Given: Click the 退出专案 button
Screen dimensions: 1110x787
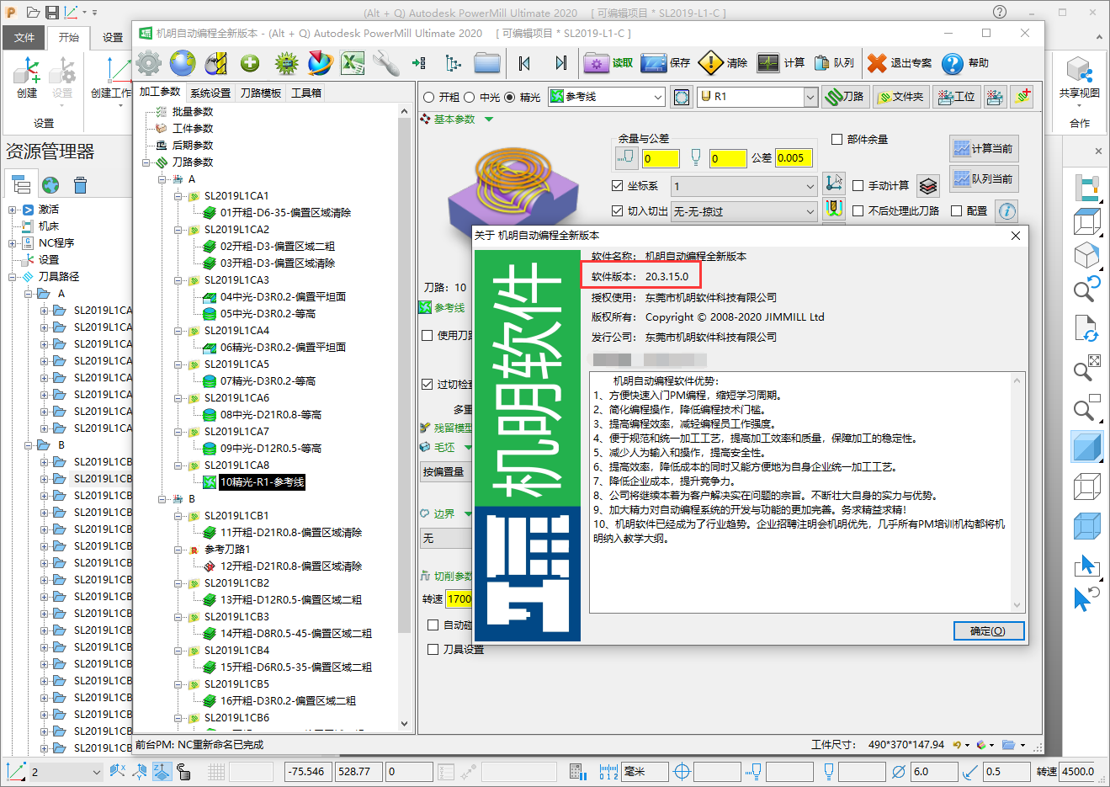Looking at the screenshot, I should pos(900,63).
